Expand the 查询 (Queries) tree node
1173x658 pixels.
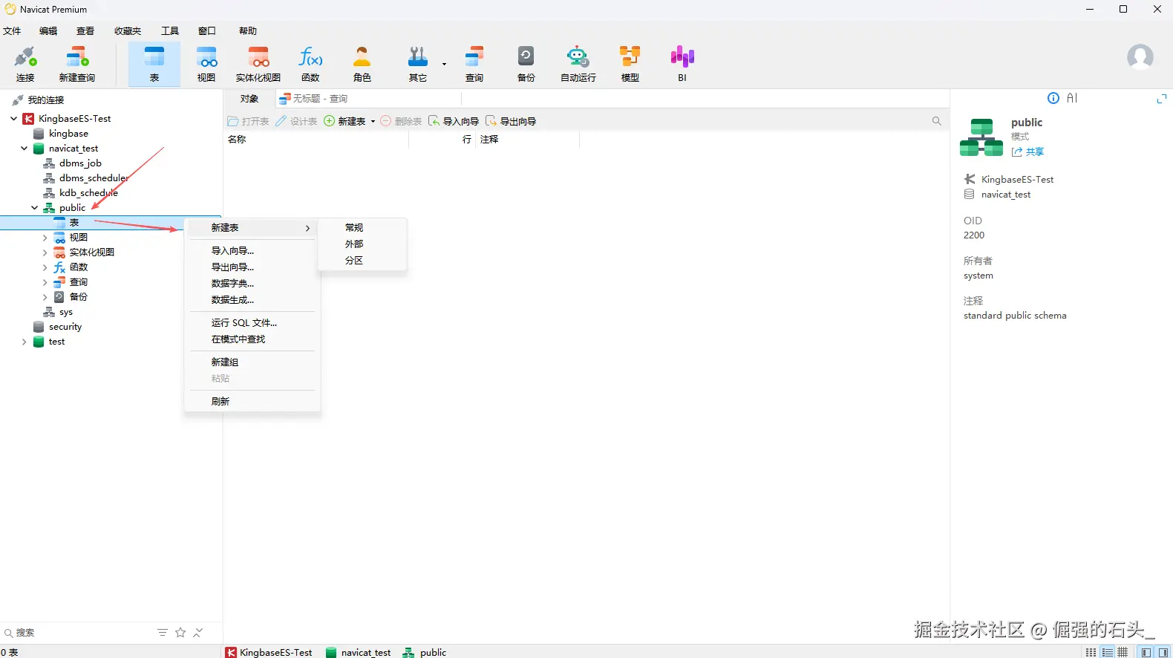coord(45,282)
